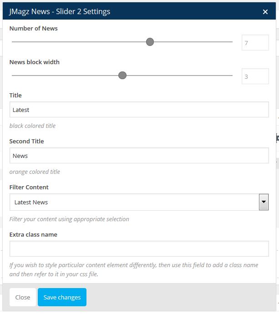Viewport: 279px width, 314px height.
Task: Click the News block width label
Action: click(x=34, y=62)
